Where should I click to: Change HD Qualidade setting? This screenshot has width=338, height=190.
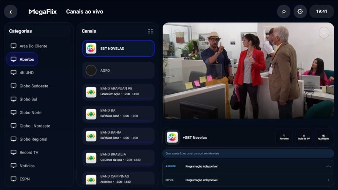pos(323,137)
